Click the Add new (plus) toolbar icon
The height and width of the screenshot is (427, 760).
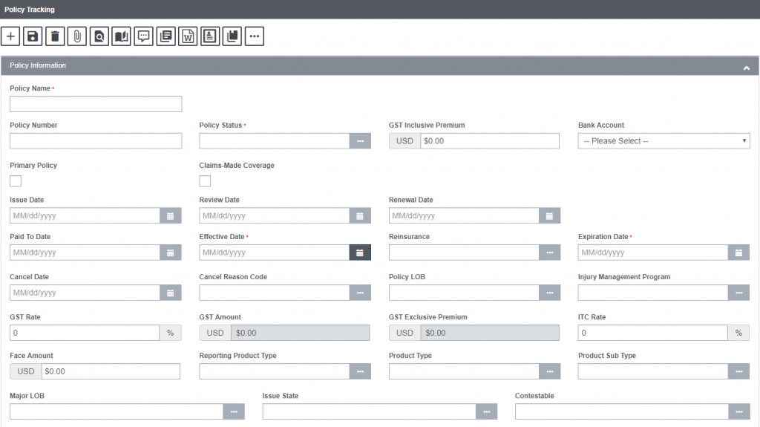pyautogui.click(x=10, y=36)
